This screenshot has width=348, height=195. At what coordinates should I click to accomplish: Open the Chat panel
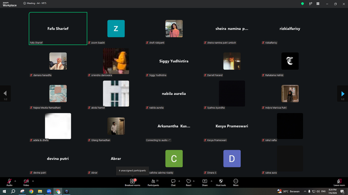click(x=173, y=183)
